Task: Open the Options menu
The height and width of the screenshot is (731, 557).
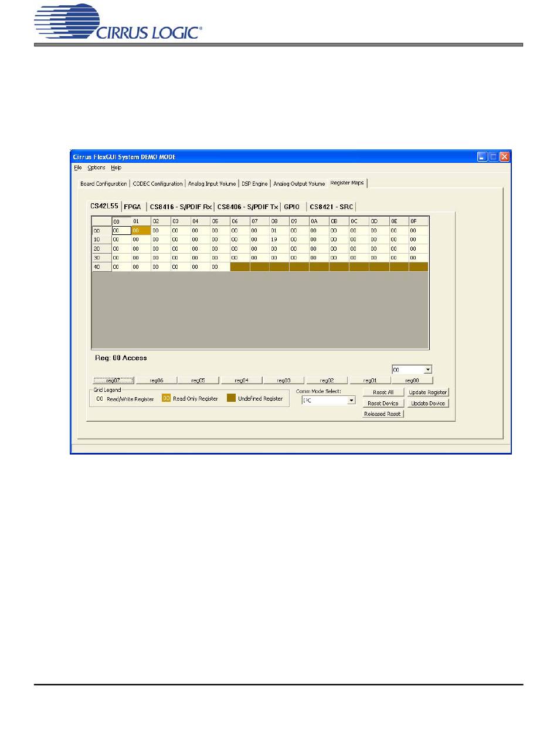Action: 96,168
